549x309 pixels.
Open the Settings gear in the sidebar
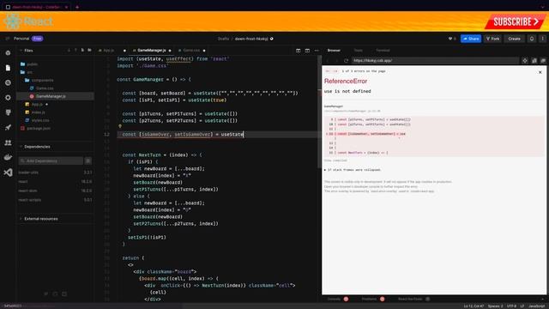[x=8, y=98]
